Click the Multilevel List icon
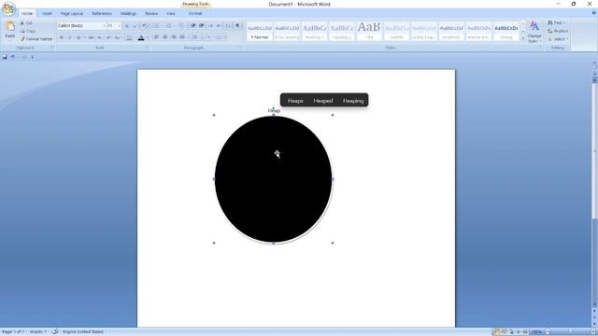Viewport: 598px width, 336px height. (181, 26)
